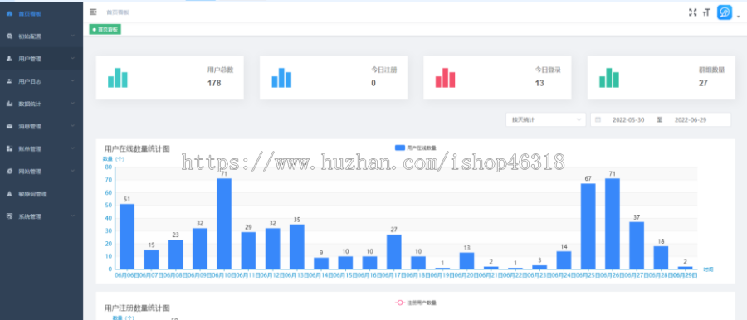Open the user menu caret beside avatar
Image resolution: width=747 pixels, height=320 pixels.
pos(738,16)
